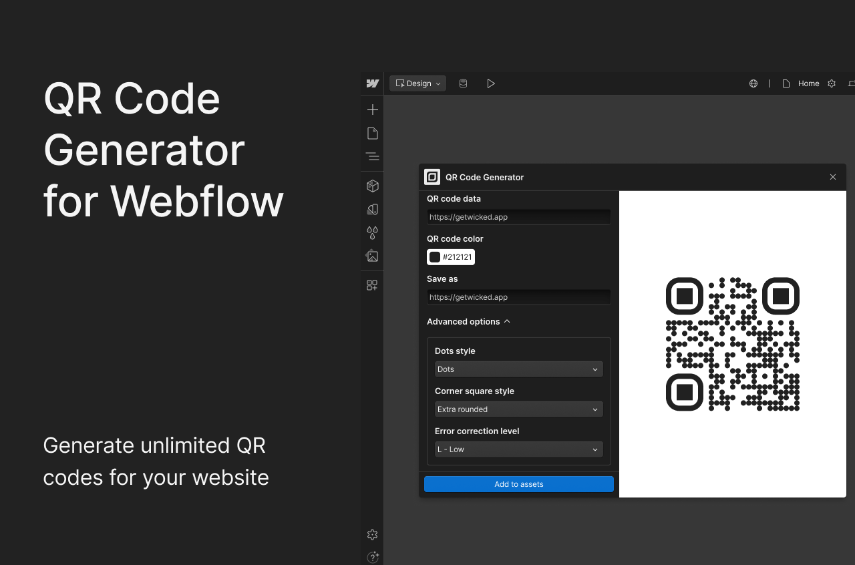The width and height of the screenshot is (855, 565).
Task: Go to the Home page via breadcrumb
Action: point(808,83)
